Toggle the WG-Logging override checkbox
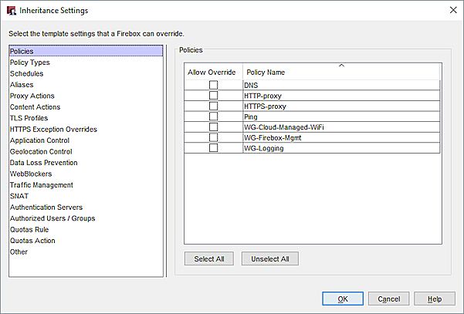 click(x=213, y=148)
